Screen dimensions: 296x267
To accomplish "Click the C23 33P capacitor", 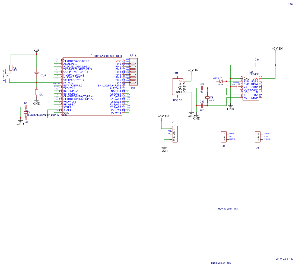I will pos(202,106).
